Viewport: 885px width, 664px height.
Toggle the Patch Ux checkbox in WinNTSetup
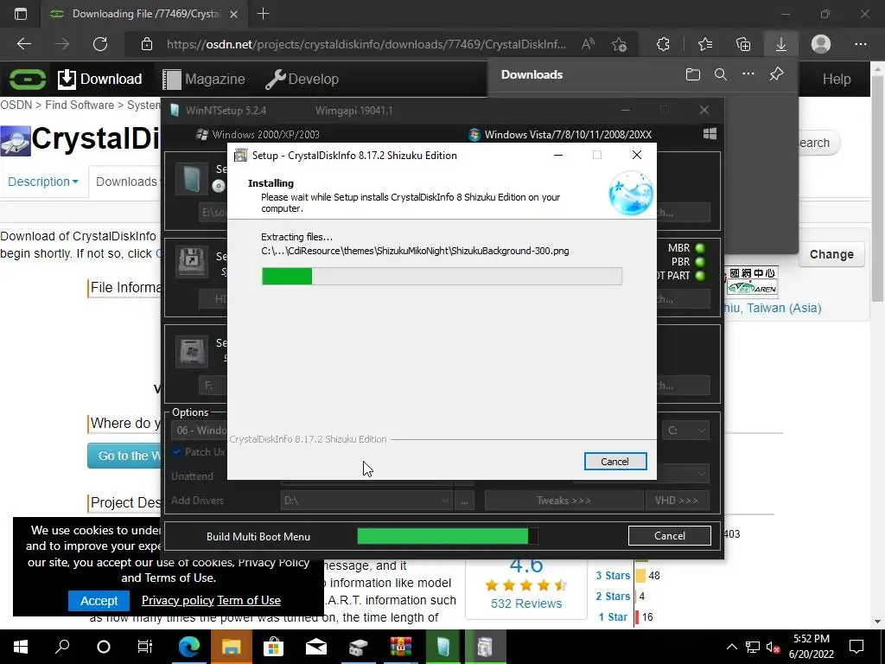coord(177,451)
